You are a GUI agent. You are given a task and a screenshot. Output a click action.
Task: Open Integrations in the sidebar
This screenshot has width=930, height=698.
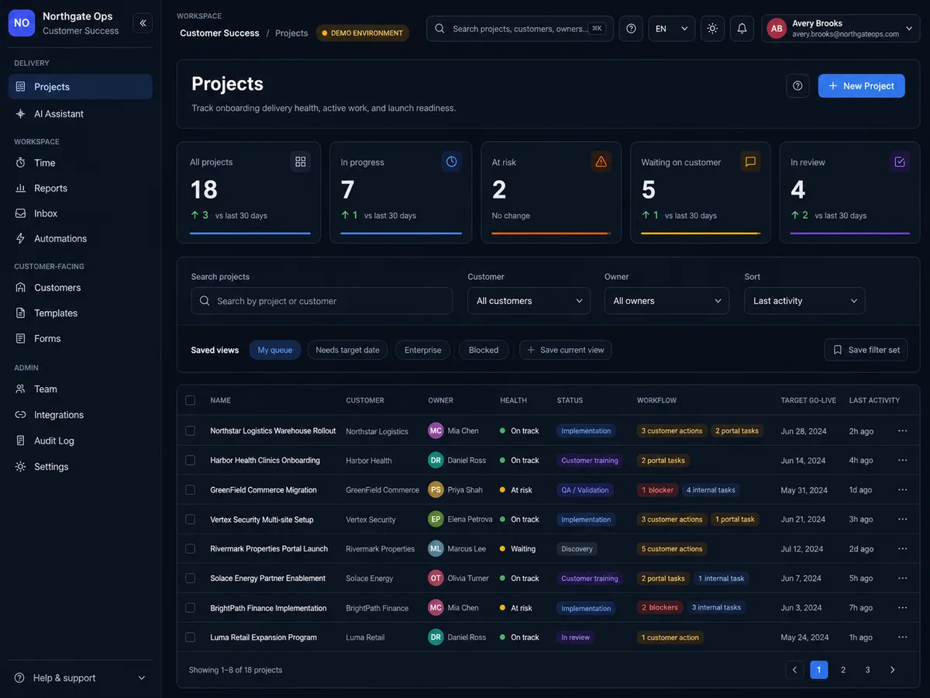coord(80,415)
